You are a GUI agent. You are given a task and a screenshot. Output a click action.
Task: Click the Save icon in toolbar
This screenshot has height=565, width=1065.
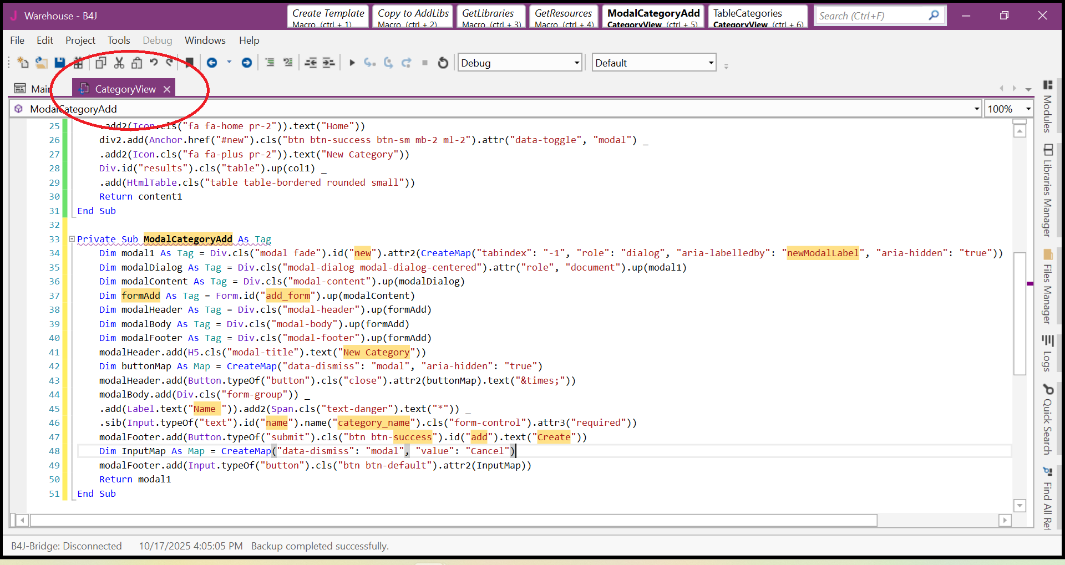[x=59, y=63]
